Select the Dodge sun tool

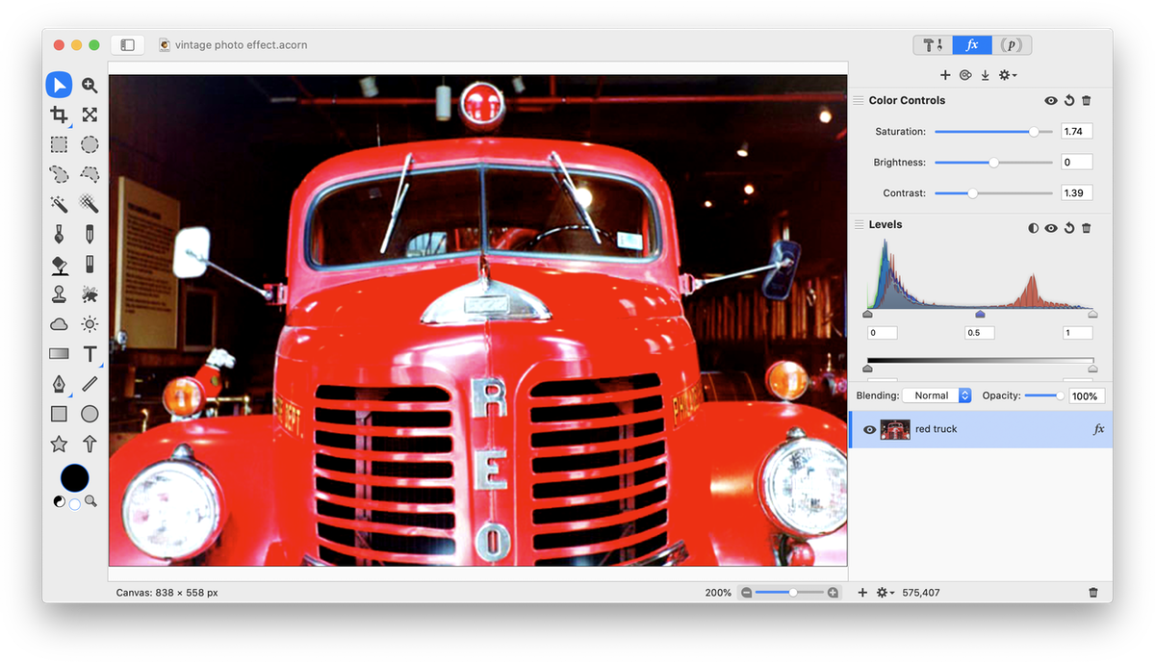[x=90, y=324]
